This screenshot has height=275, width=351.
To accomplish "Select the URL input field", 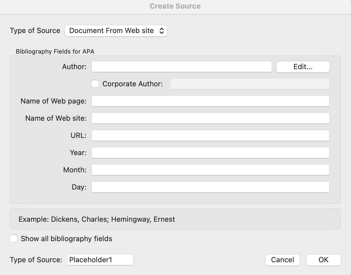I will [210, 135].
